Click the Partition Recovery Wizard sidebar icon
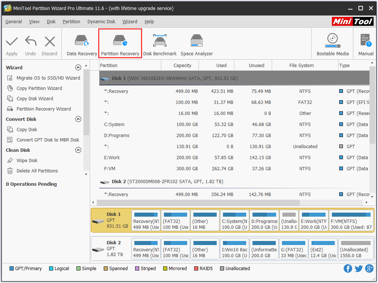378x283 pixels. pos(10,109)
